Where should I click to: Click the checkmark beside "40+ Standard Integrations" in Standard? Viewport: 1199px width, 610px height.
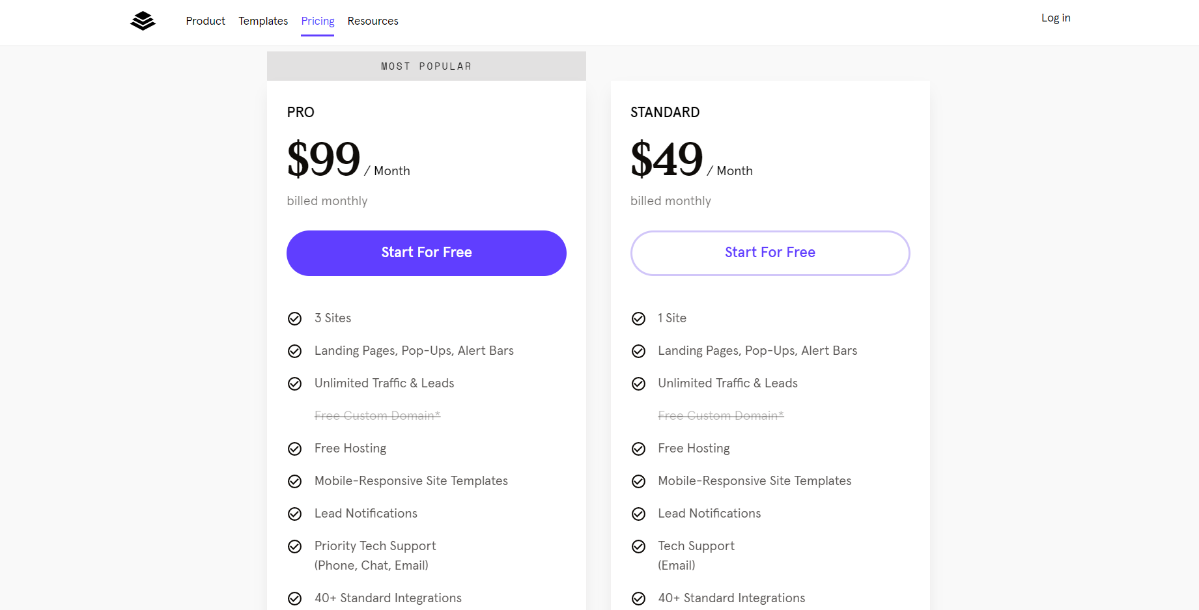(638, 598)
